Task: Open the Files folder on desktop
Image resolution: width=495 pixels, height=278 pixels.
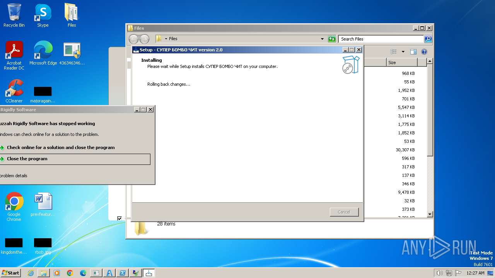Action: click(x=72, y=15)
